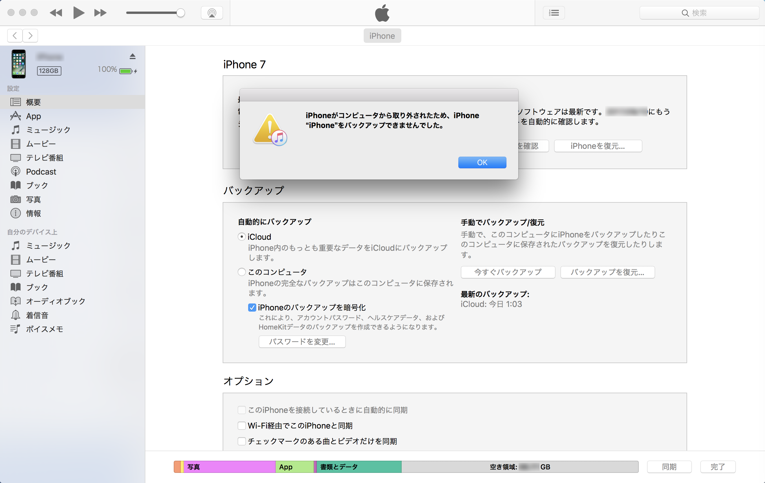Screen dimensions: 765x483
Task: Select このコンピュータ backup option
Action: click(x=241, y=272)
